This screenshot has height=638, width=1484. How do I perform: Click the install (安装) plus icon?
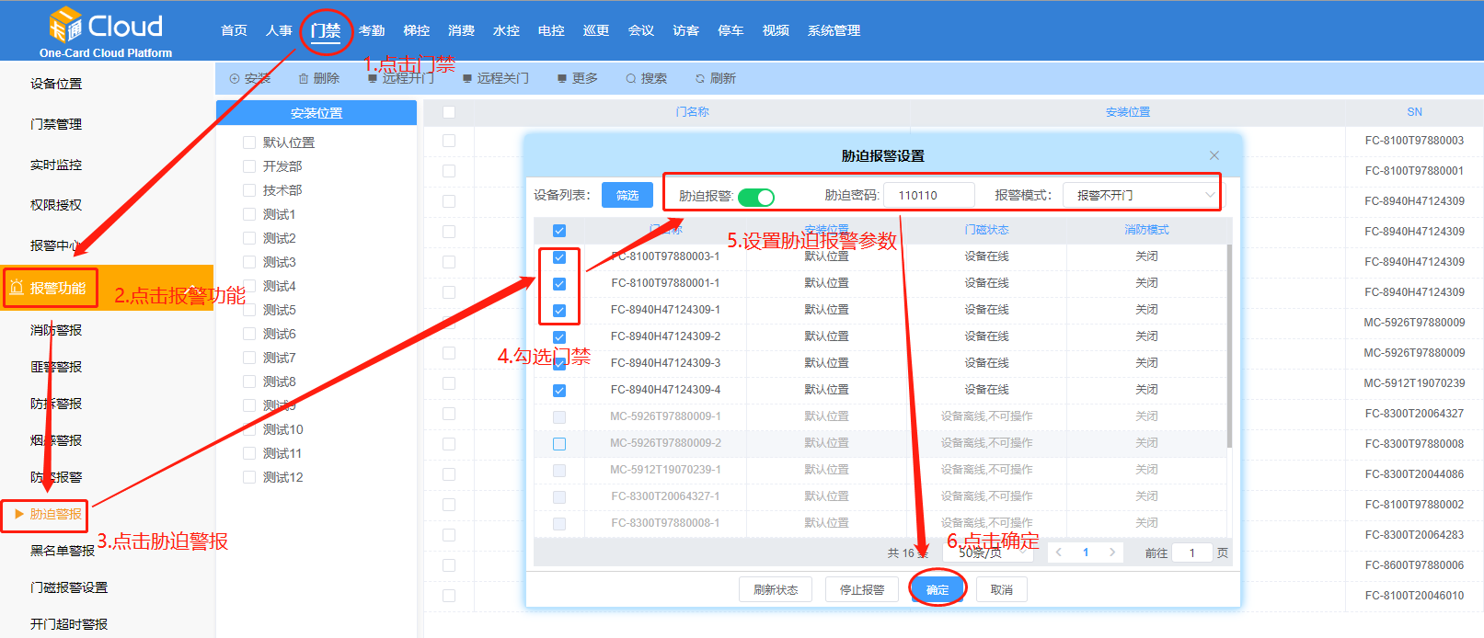coord(235,79)
